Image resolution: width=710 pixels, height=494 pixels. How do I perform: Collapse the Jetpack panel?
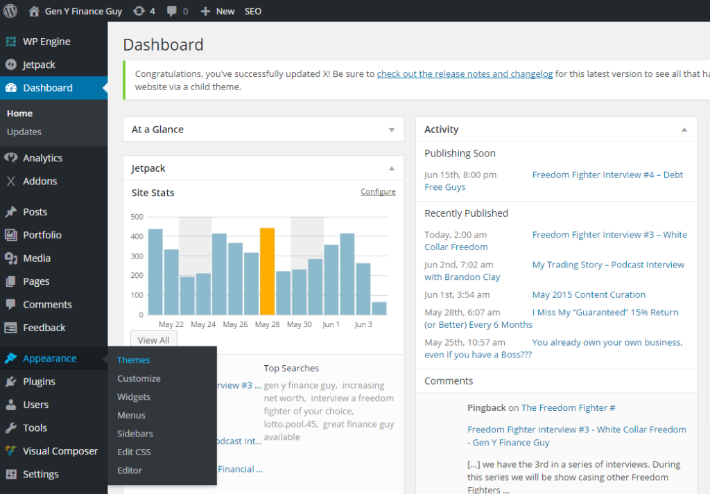pyautogui.click(x=392, y=168)
